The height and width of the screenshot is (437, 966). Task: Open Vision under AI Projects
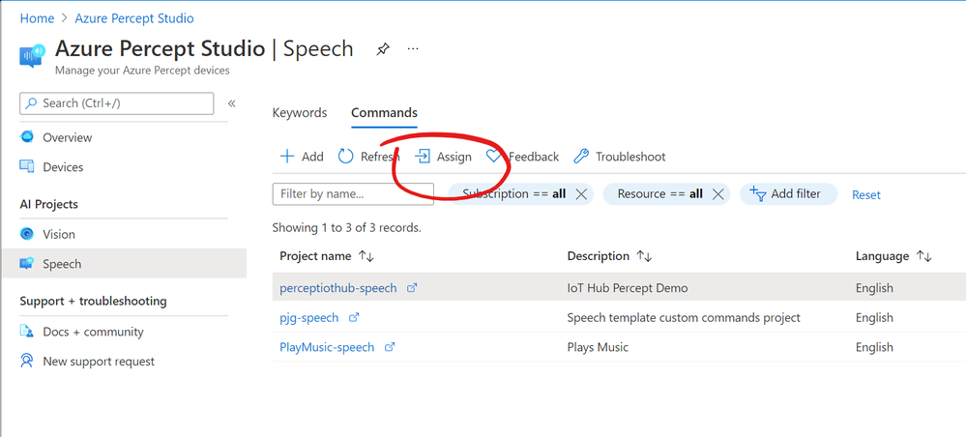point(59,234)
